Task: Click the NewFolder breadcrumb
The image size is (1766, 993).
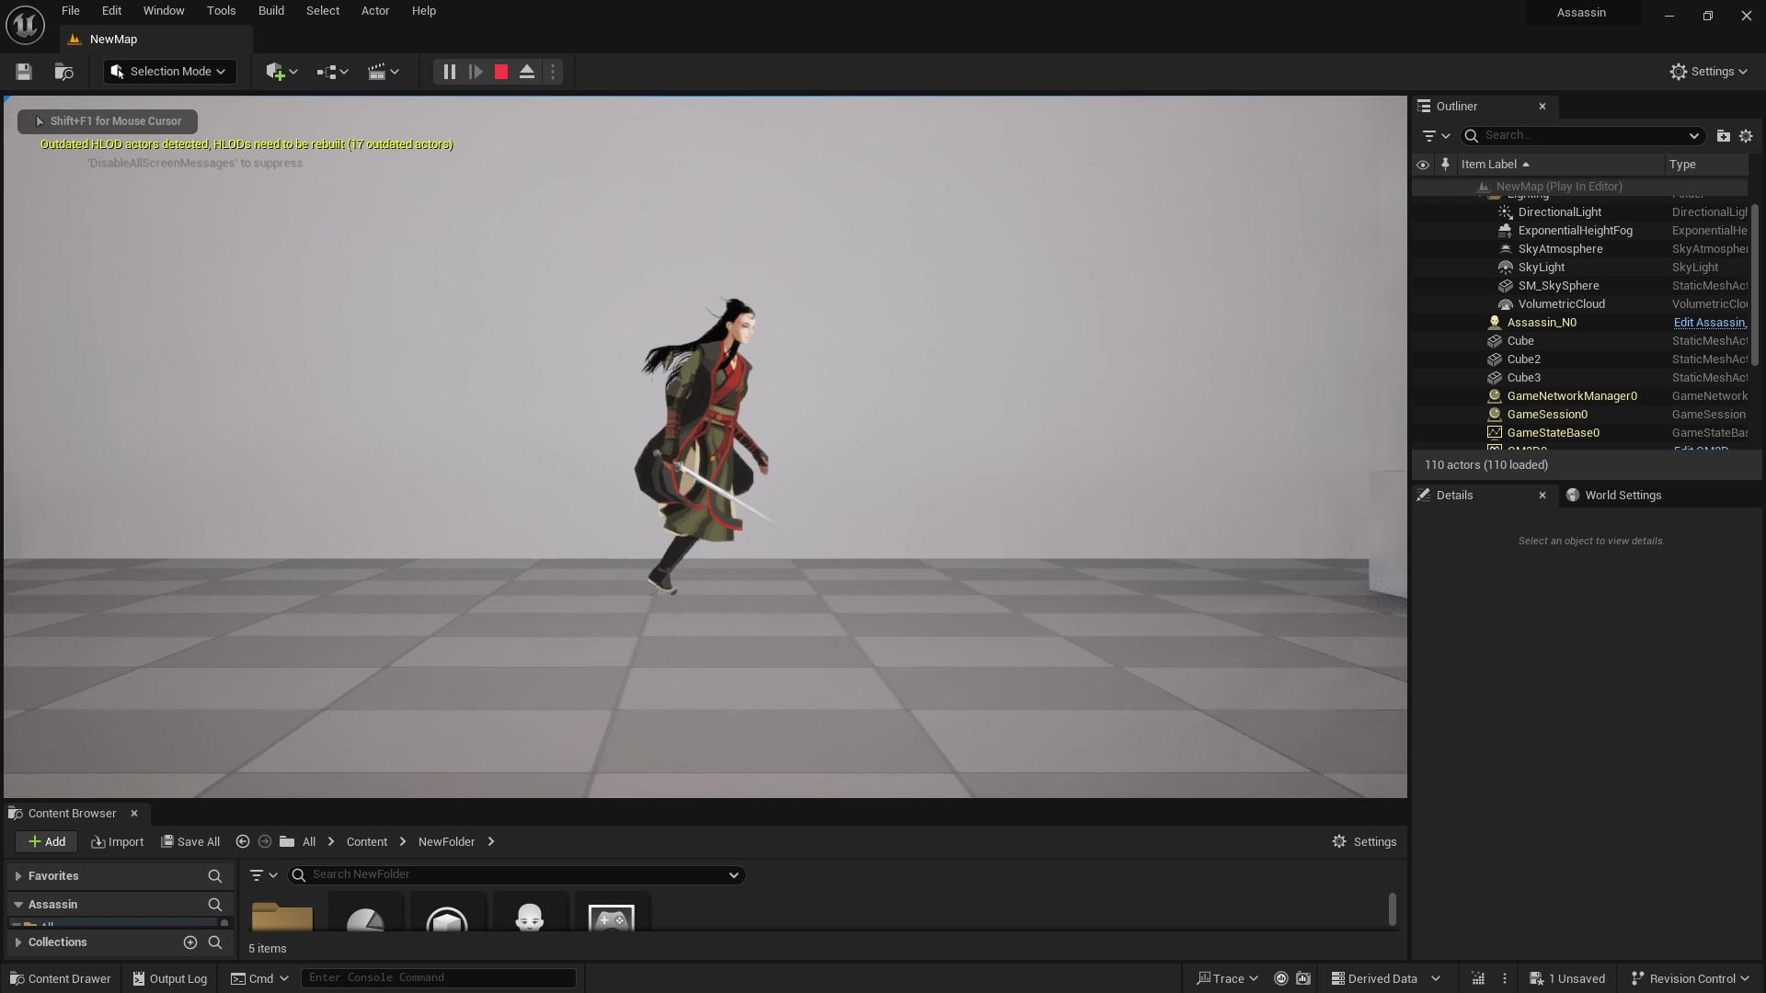Action: (x=446, y=842)
